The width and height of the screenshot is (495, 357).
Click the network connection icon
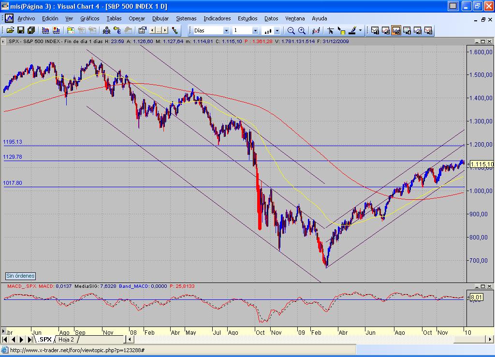(x=107, y=30)
